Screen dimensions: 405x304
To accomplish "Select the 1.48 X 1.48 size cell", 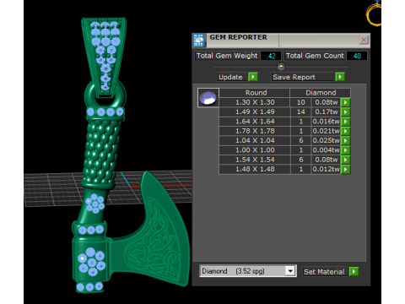I will (x=255, y=169).
